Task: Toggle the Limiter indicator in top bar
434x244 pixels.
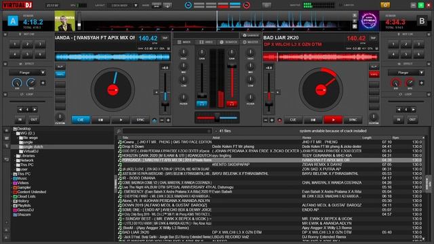Action: 347,5
